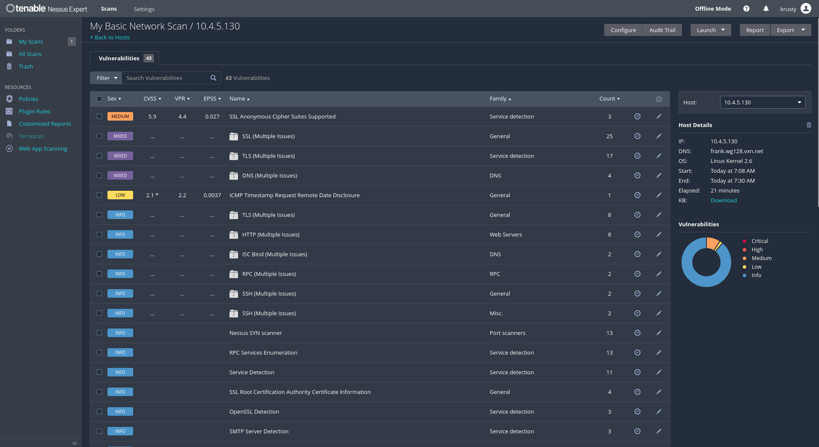Viewport: 819px width, 447px height.
Task: Check the DNS (Multiple Issues) row checkbox
Action: point(99,175)
